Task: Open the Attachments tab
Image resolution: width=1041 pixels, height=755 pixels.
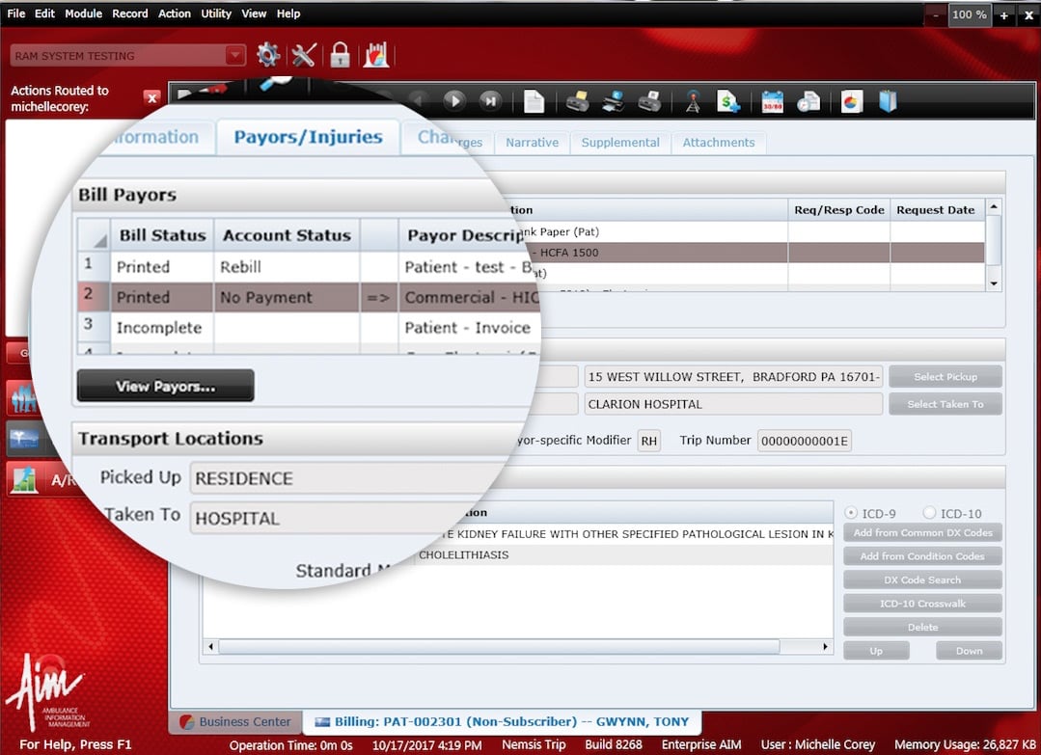Action: [x=718, y=142]
